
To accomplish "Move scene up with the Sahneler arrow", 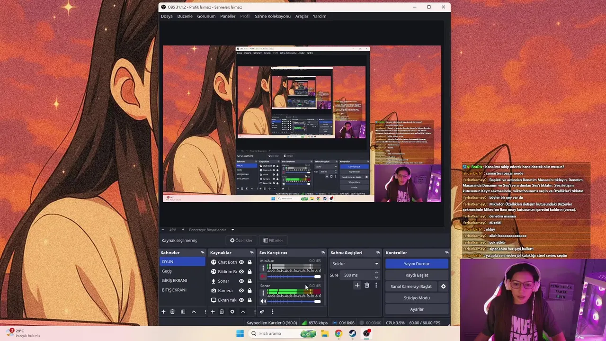I will pos(194,312).
